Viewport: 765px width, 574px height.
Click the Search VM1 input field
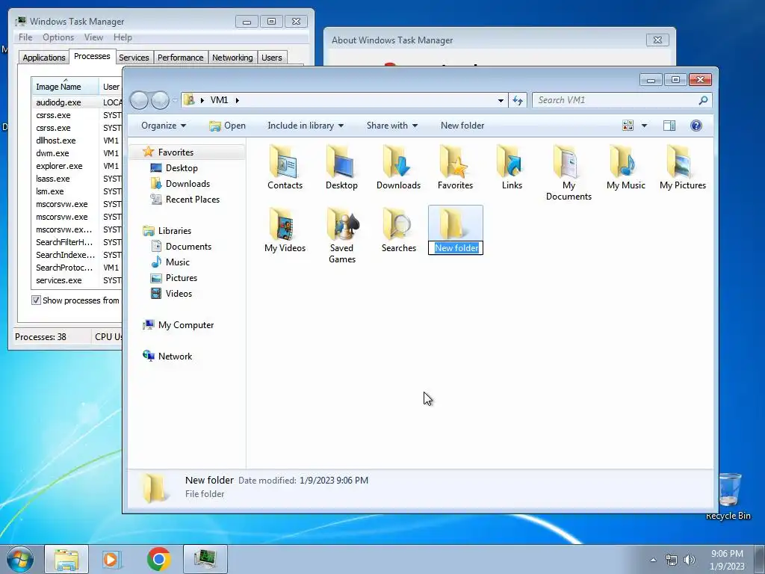coord(616,100)
